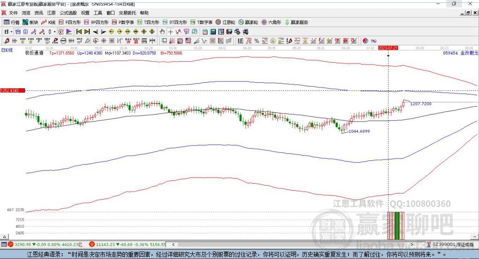This screenshot has width=479, height=259.
Task: Open the 9T四方形 tool
Action: [175, 22]
